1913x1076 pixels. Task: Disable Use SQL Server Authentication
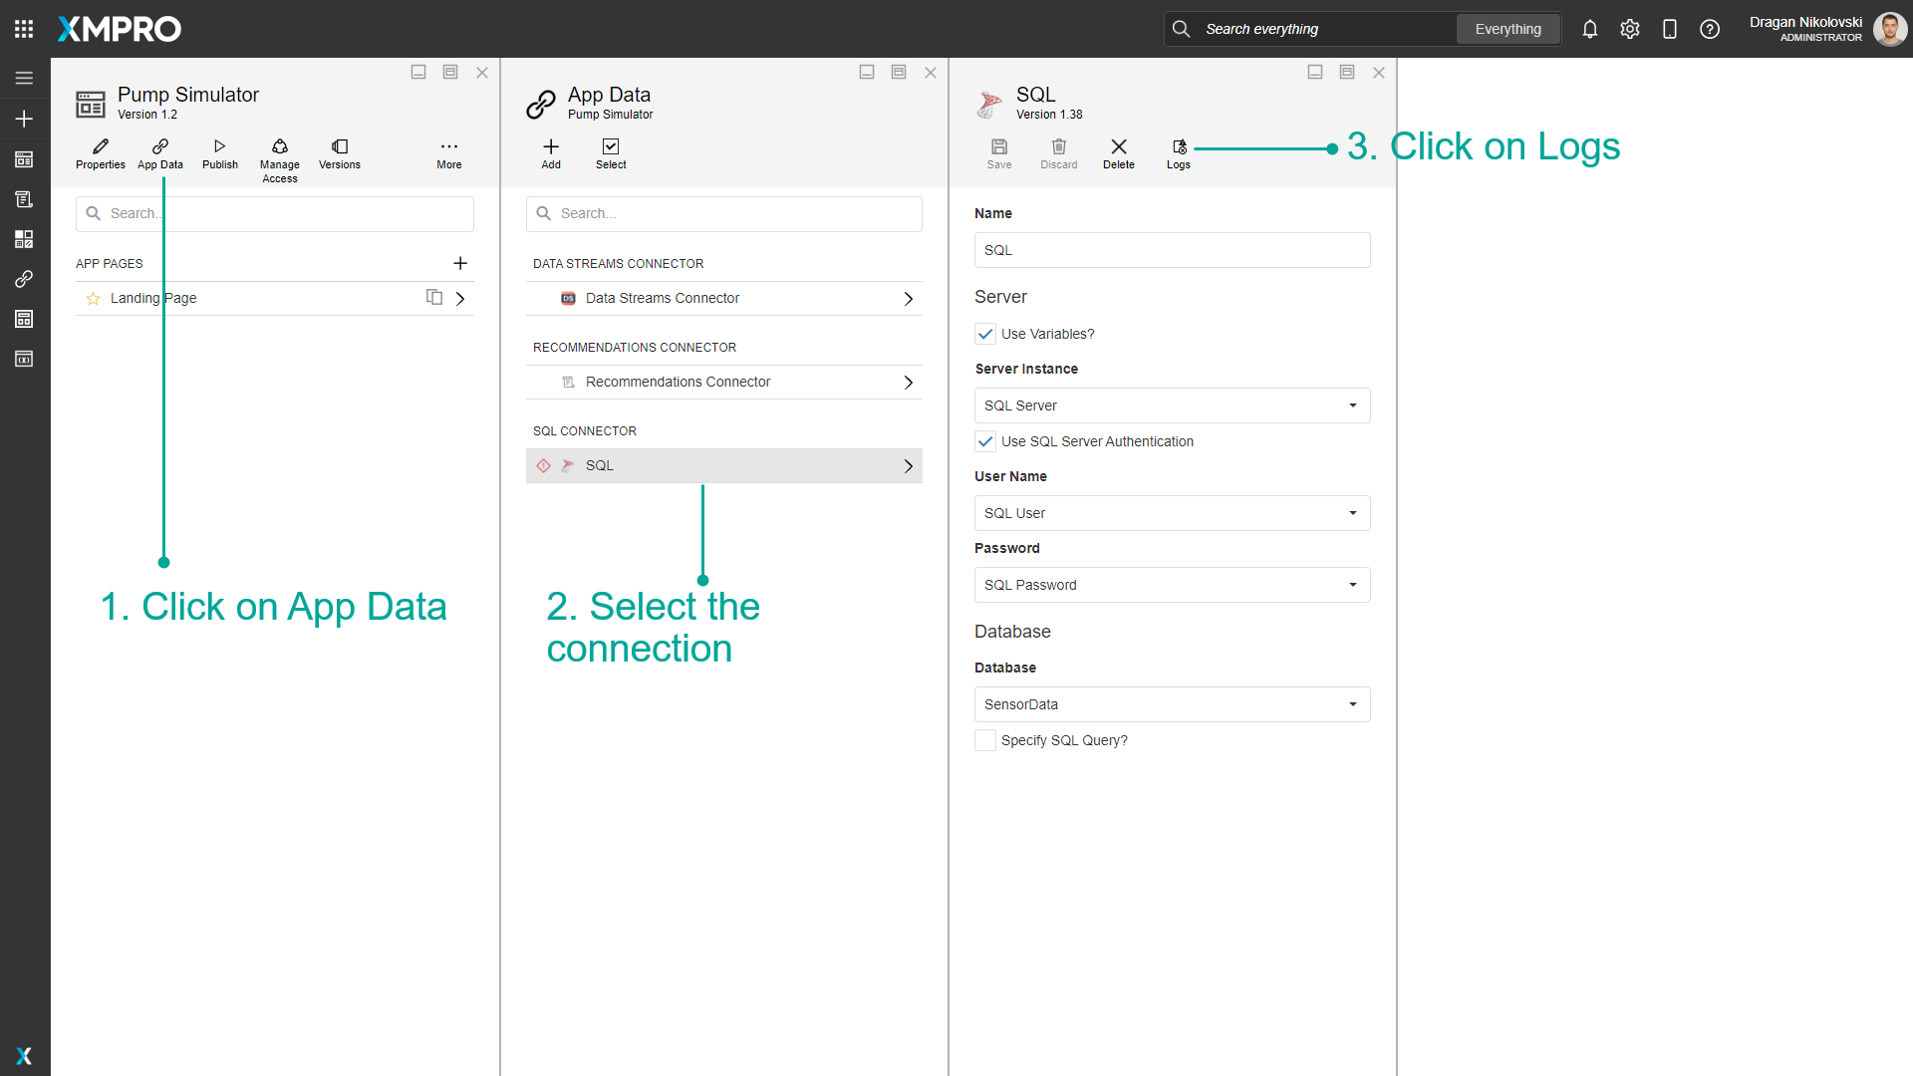point(985,441)
